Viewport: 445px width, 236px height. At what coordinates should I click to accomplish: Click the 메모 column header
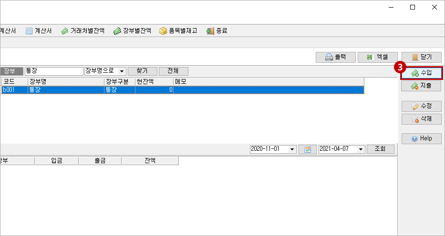[x=269, y=82]
